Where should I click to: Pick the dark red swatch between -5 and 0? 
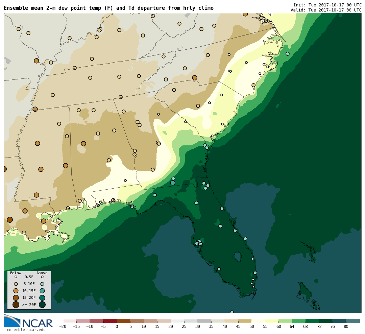coord(110,321)
